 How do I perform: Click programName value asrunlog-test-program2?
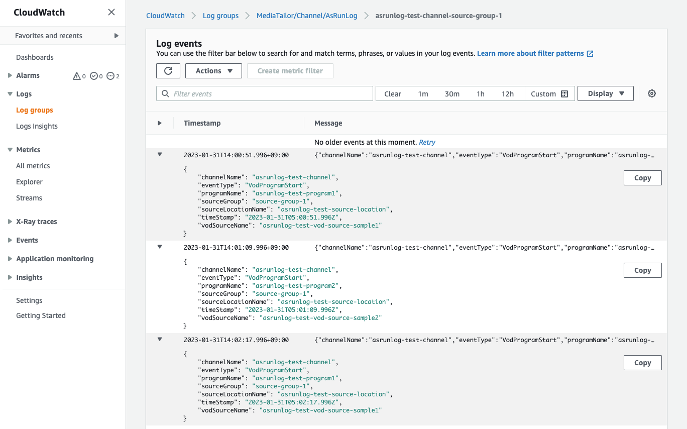[296, 286]
